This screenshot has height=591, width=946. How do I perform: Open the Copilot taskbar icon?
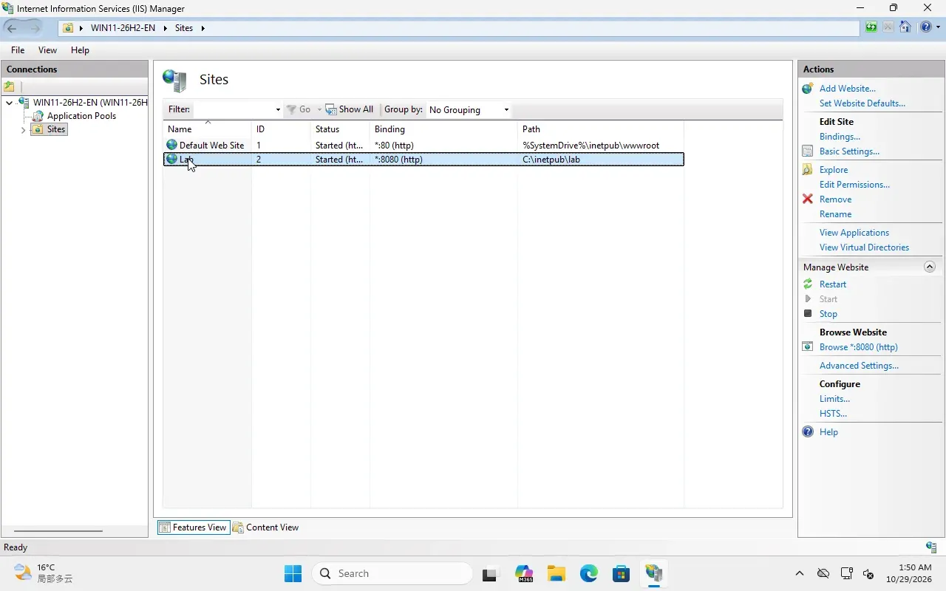click(524, 573)
